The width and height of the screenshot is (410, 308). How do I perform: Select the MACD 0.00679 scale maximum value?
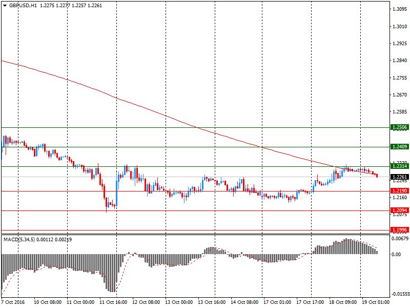click(x=400, y=238)
